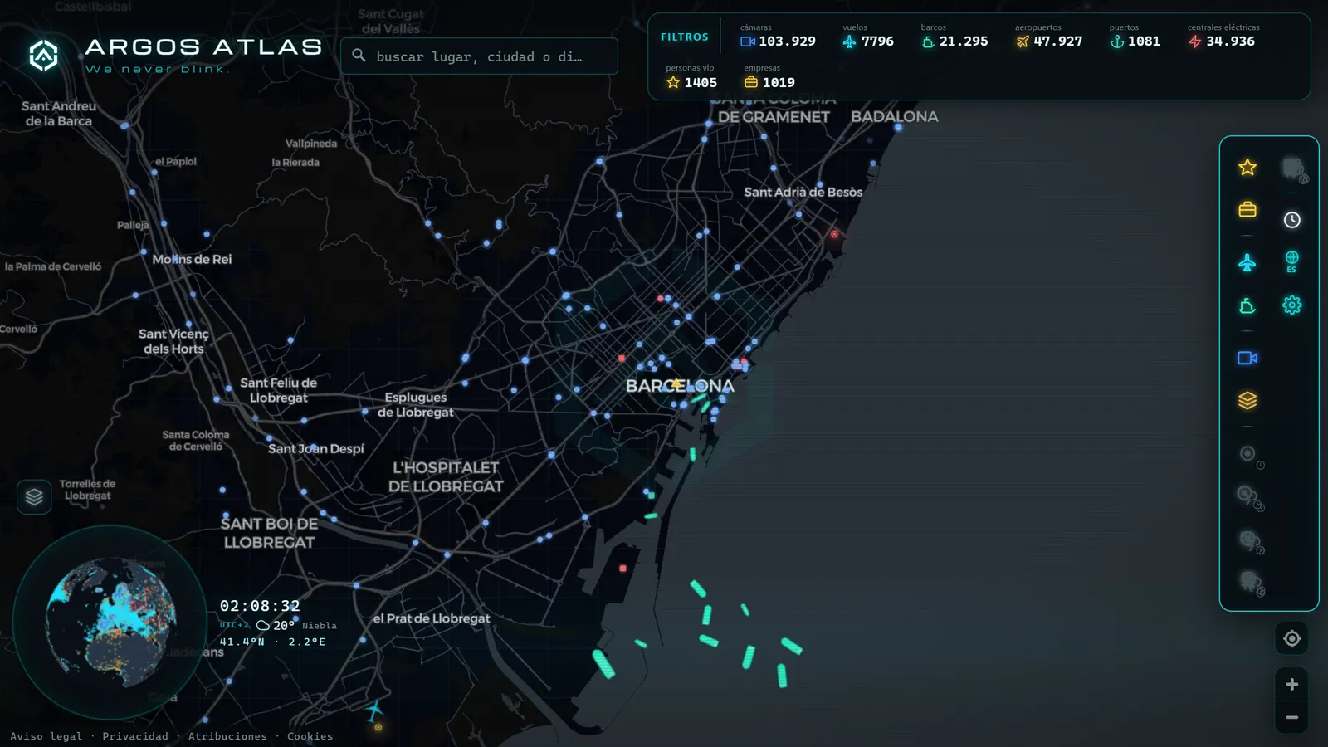Open the orange layers icon in the right sidebar
The image size is (1328, 747).
(1247, 401)
